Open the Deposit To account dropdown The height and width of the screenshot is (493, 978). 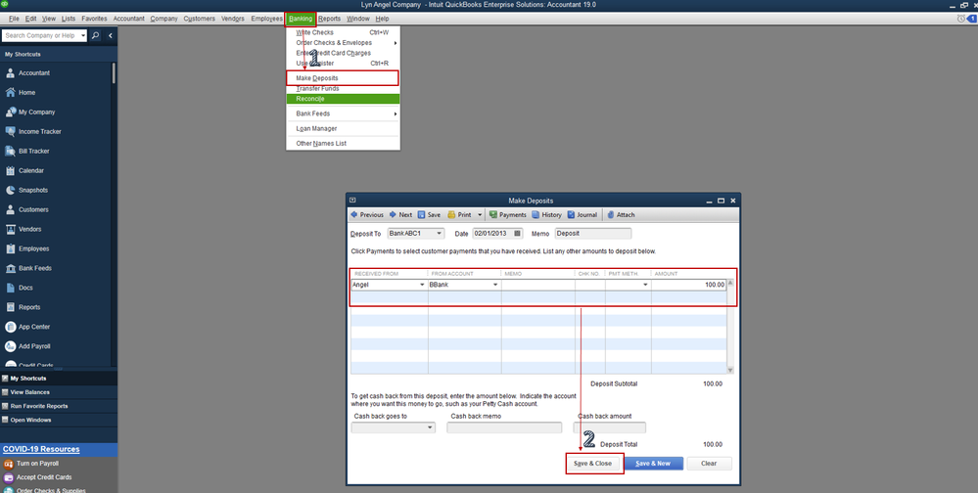tap(440, 234)
